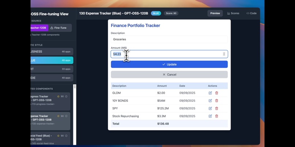Select the Fine-Tune source
Viewport: 295px width, 147px height.
(x=59, y=28)
